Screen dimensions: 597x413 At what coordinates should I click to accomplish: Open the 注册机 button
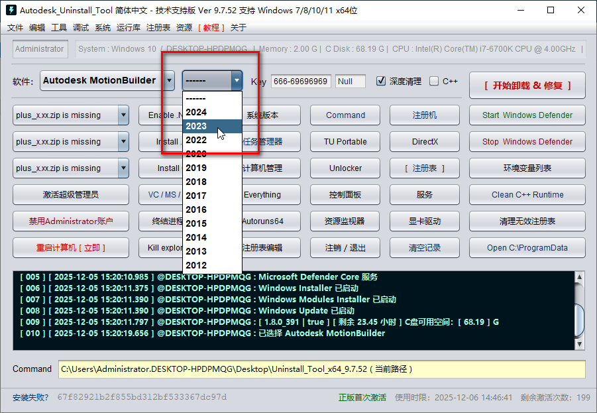coord(425,115)
